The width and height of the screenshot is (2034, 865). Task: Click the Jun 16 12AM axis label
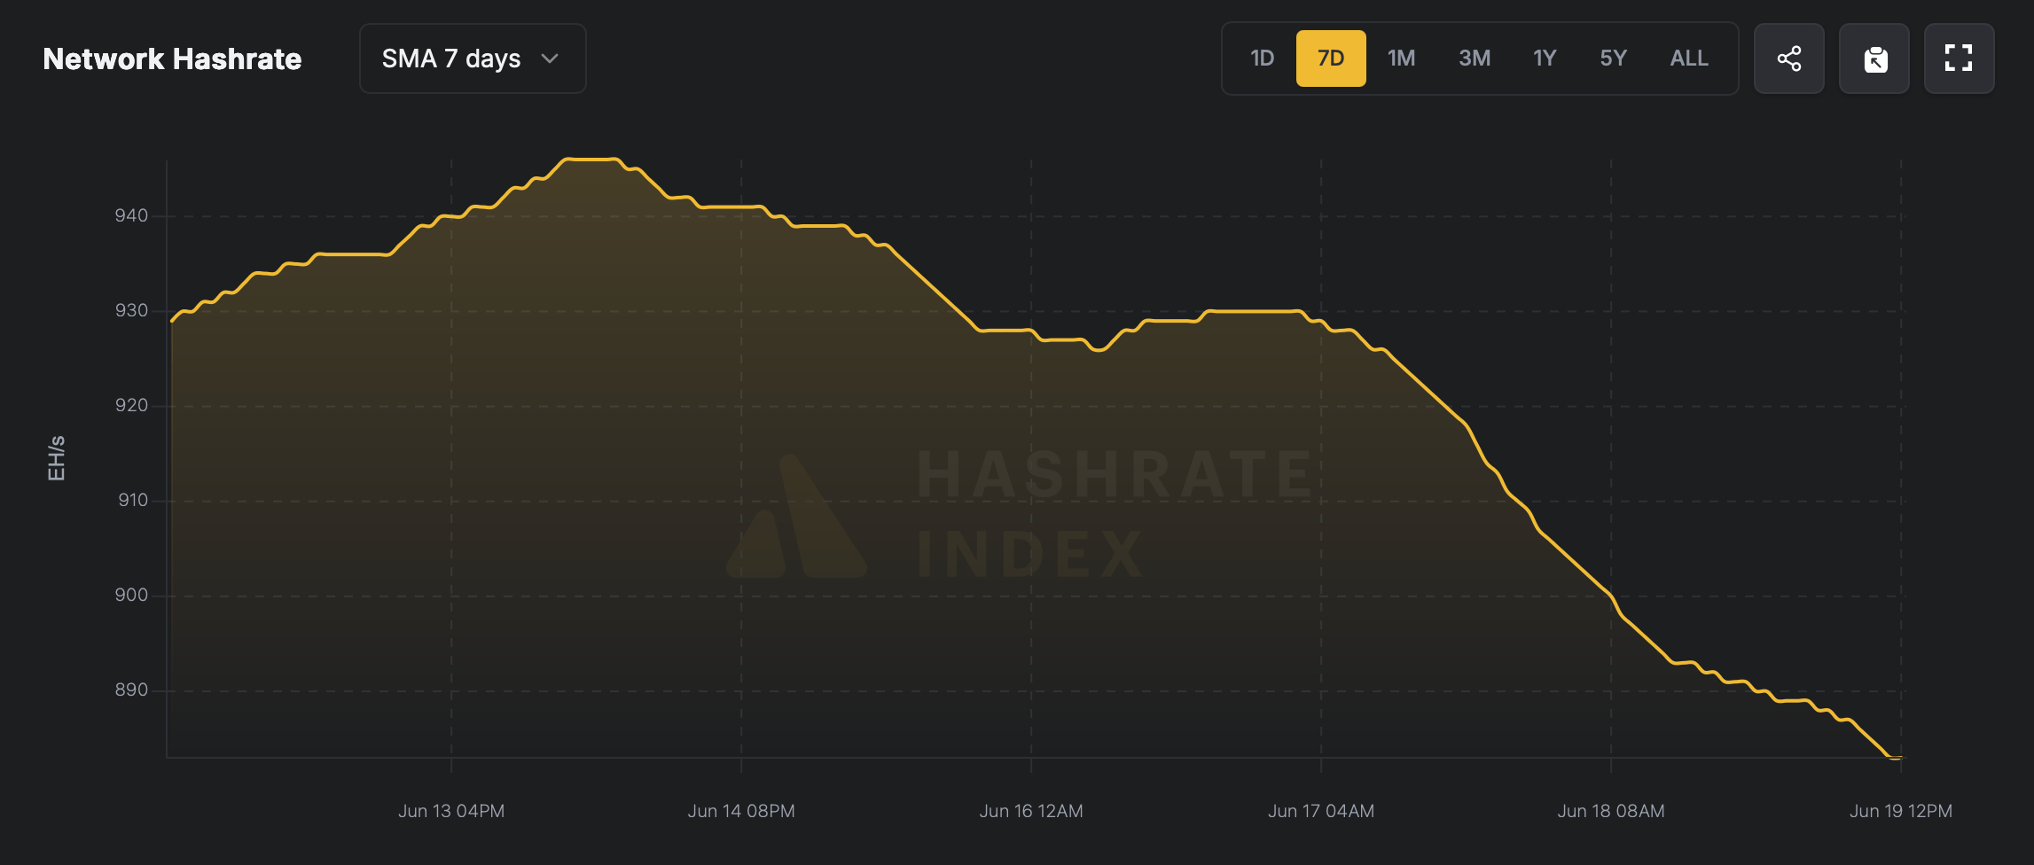tap(1031, 810)
